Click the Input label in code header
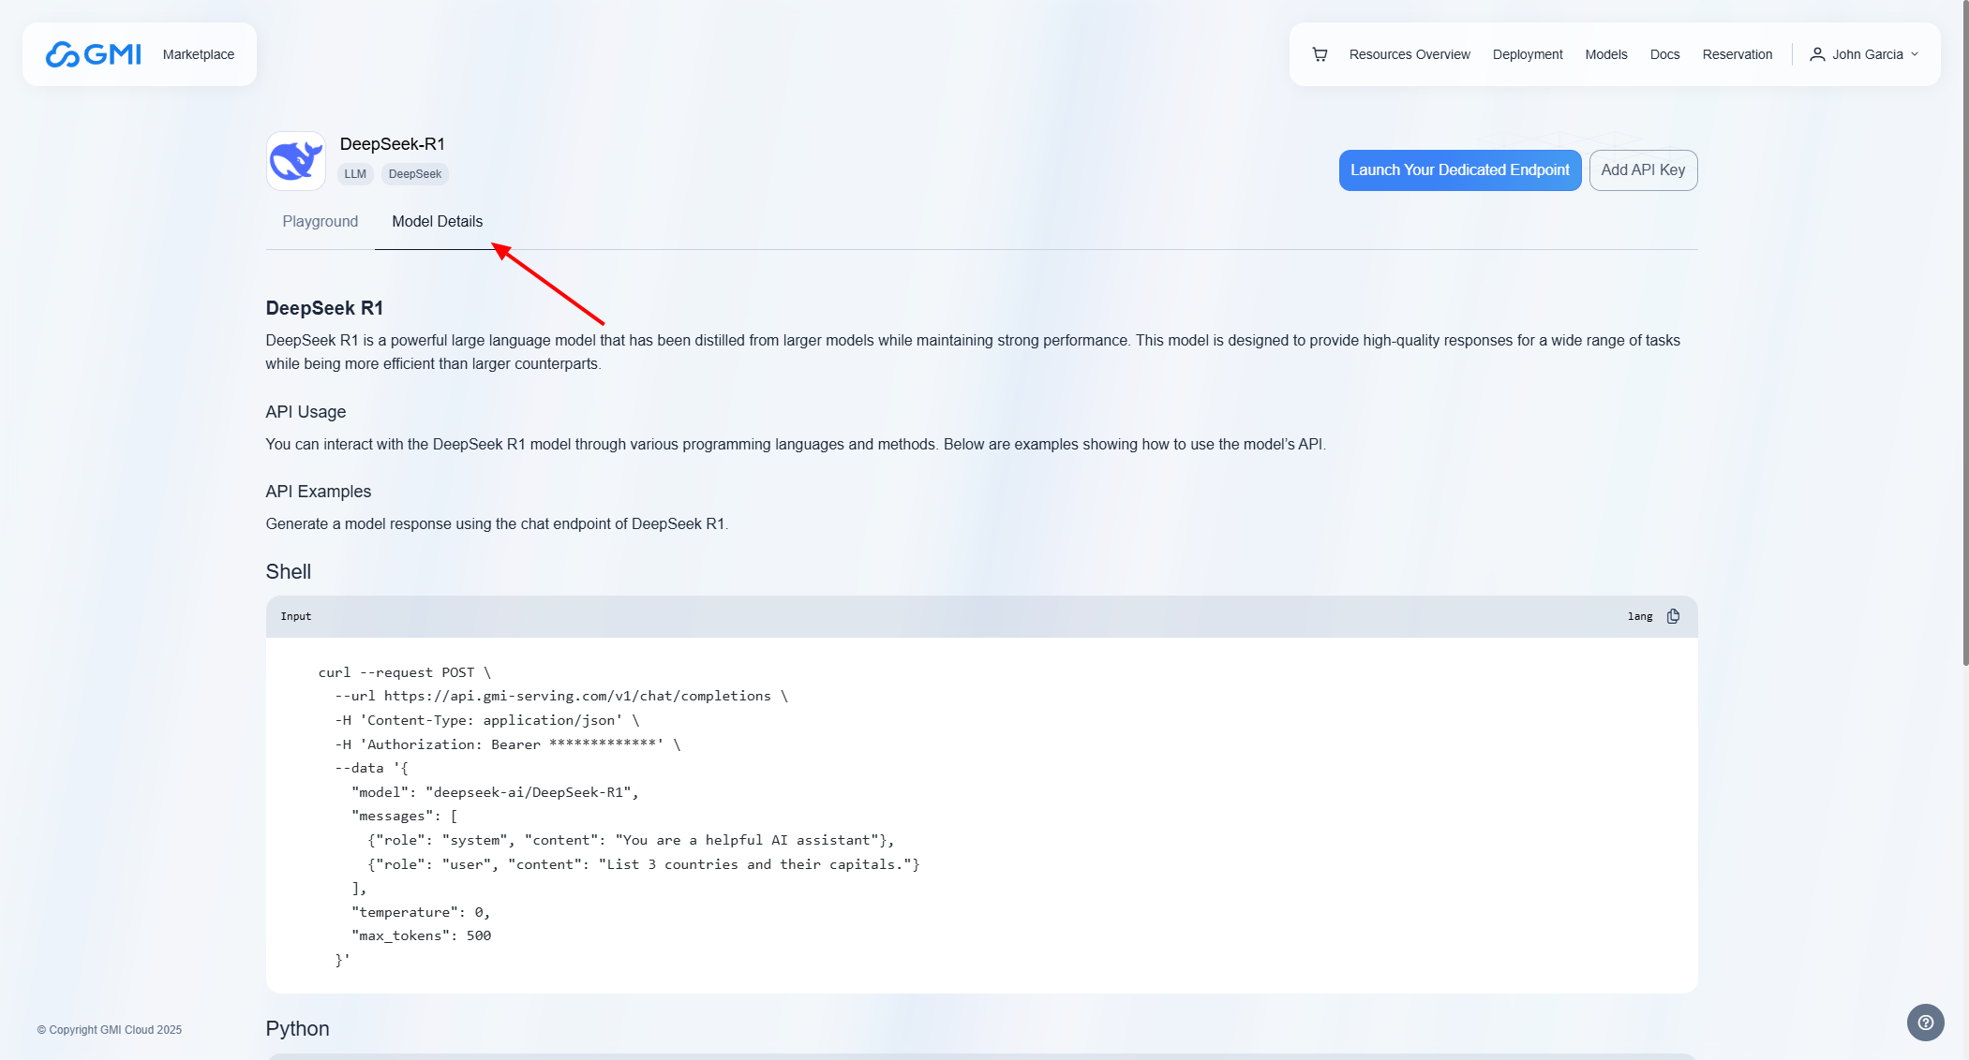1969x1060 pixels. 296,616
